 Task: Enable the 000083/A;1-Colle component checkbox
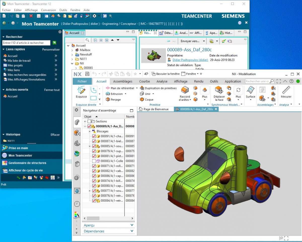click(x=93, y=161)
